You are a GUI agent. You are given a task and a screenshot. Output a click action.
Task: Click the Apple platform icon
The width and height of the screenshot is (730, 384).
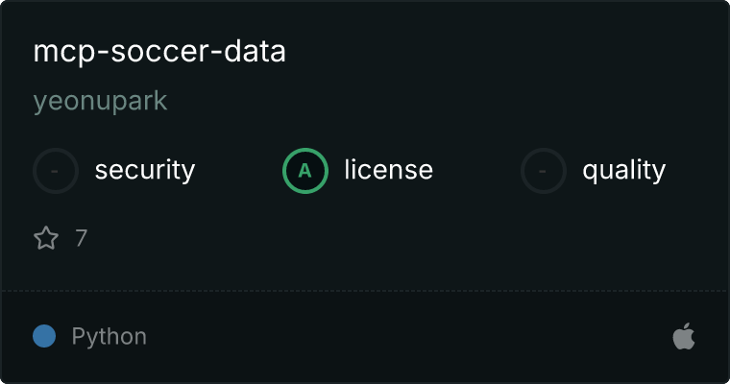684,337
